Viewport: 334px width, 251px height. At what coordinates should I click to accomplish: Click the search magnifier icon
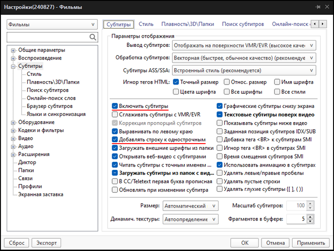point(93,37)
